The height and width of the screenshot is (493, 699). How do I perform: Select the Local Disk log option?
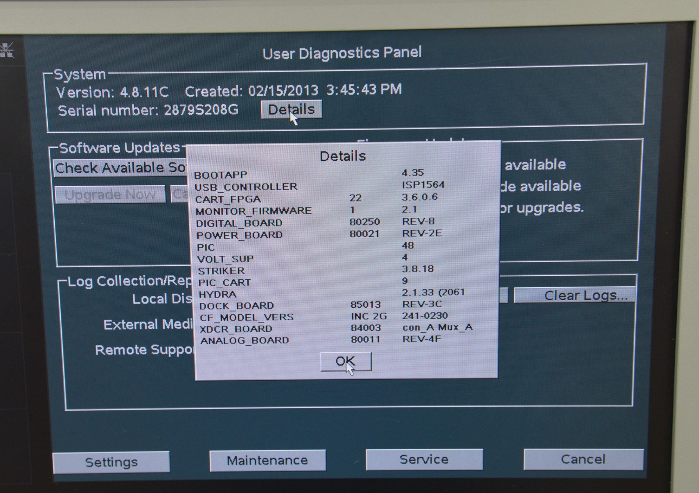click(x=162, y=299)
